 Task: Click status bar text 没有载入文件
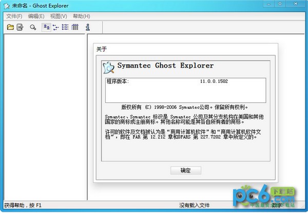pos(195,205)
